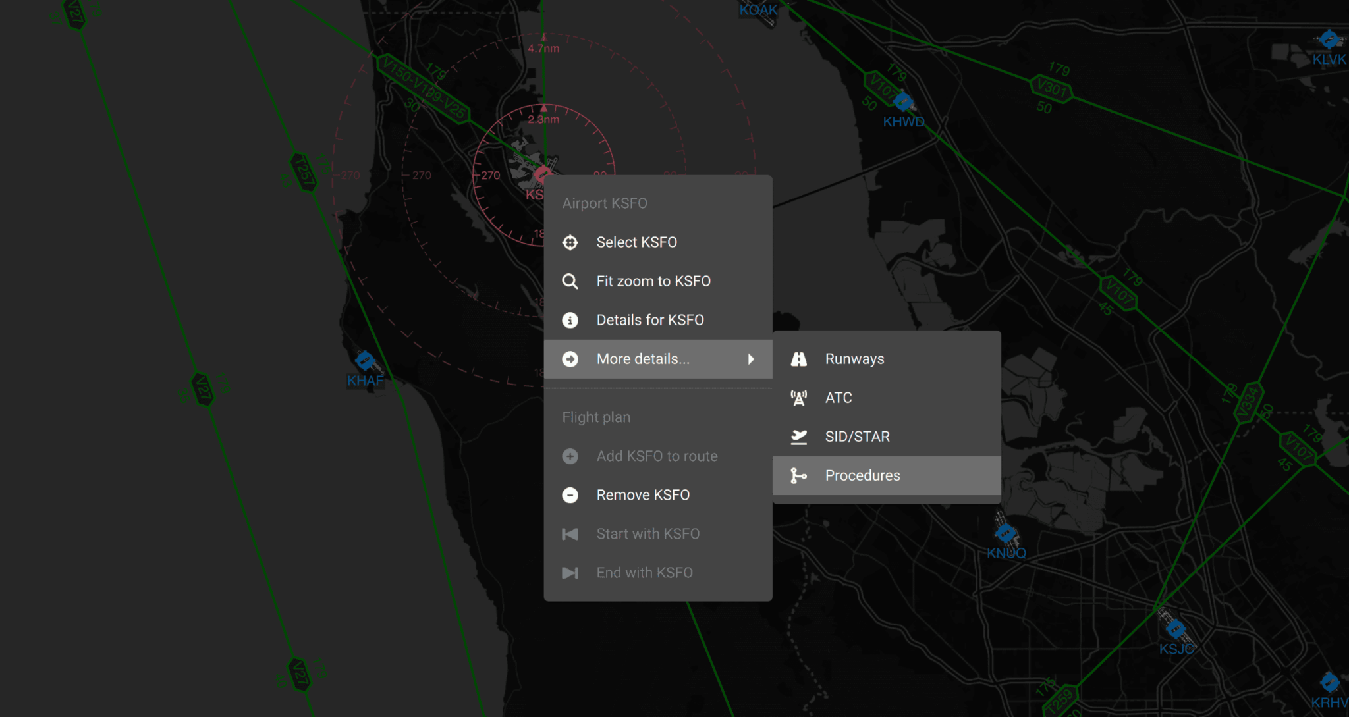Viewport: 1349px width, 717px height.
Task: Click the Start with KSFO skip-back icon
Action: [x=570, y=533]
